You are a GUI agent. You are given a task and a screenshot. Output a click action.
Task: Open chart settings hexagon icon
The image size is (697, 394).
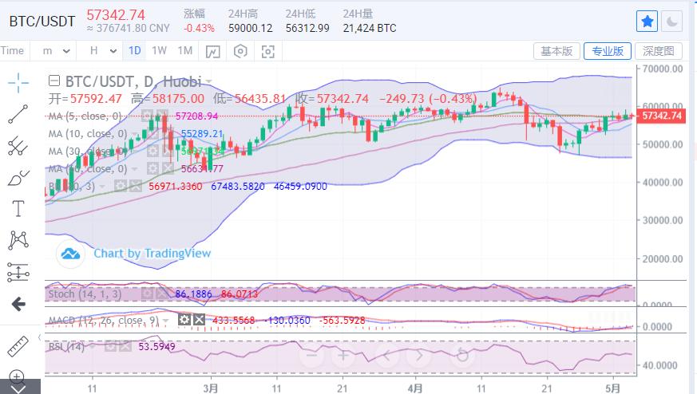240,52
